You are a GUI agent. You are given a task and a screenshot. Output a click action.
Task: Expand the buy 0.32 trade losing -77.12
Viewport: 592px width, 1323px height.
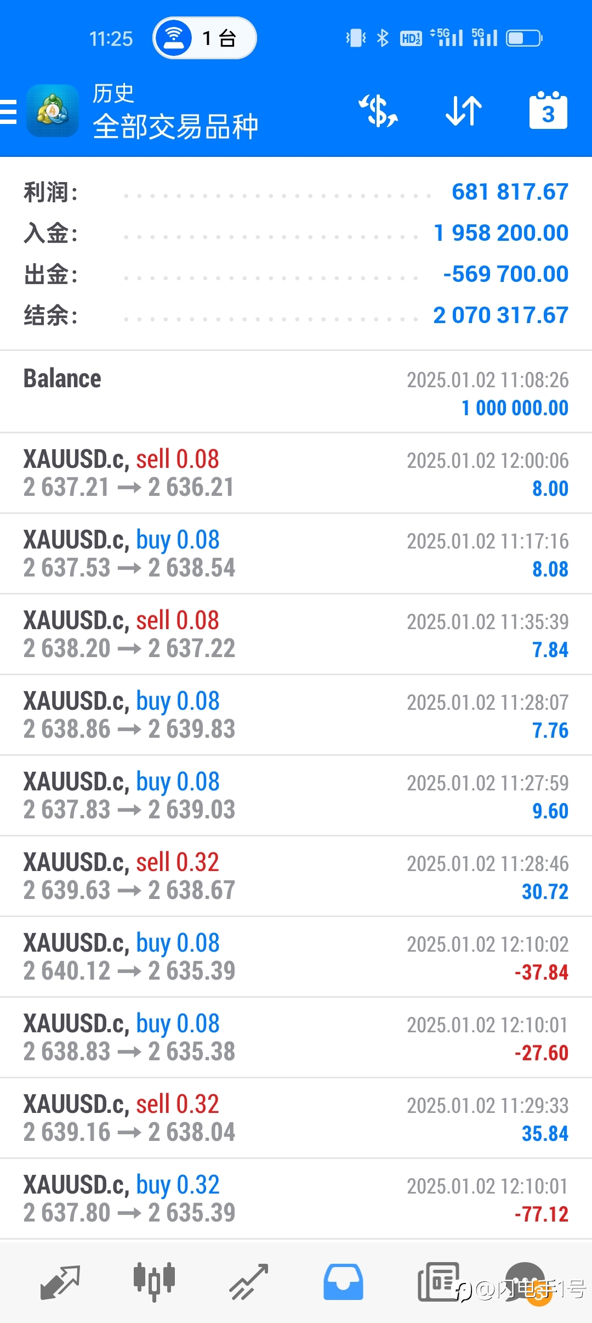point(296,1199)
